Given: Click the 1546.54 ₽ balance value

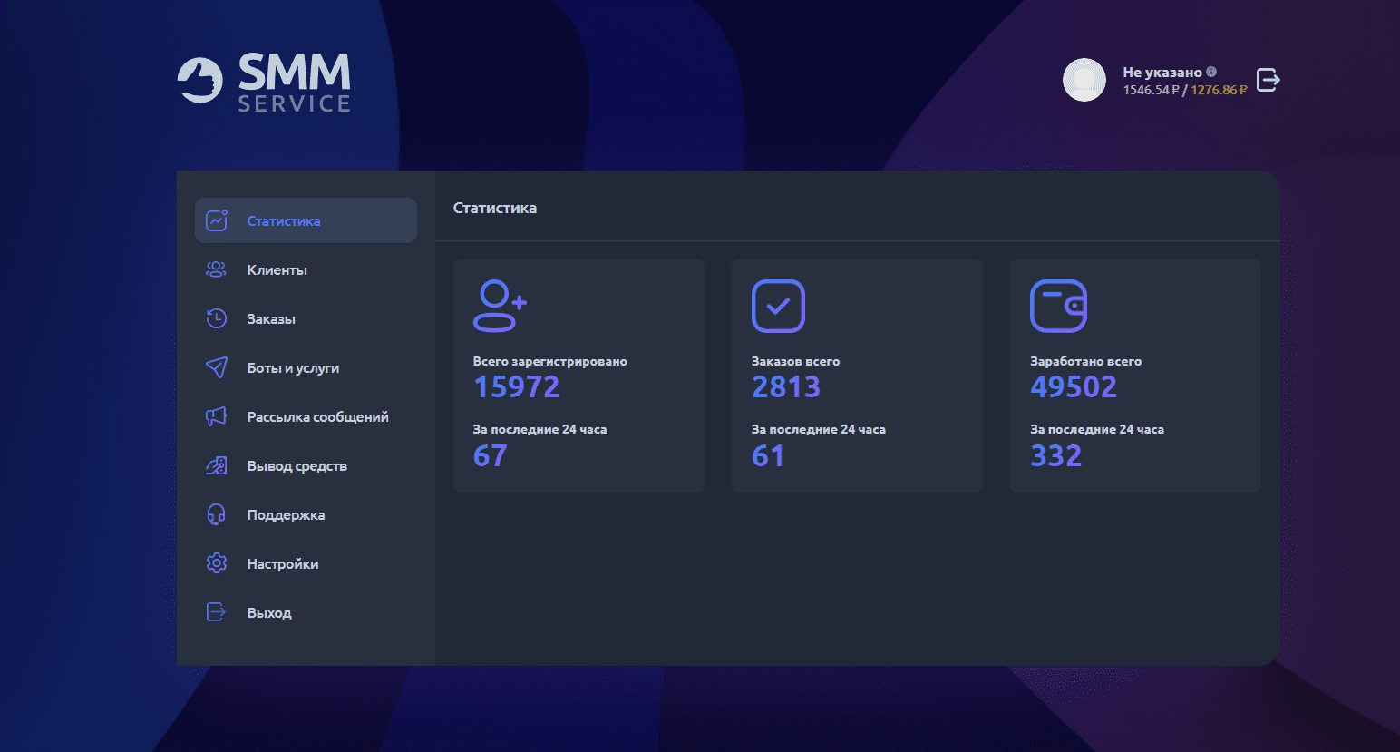Looking at the screenshot, I should click(1151, 90).
